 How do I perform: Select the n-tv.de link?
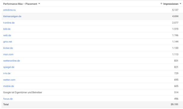point(7,73)
